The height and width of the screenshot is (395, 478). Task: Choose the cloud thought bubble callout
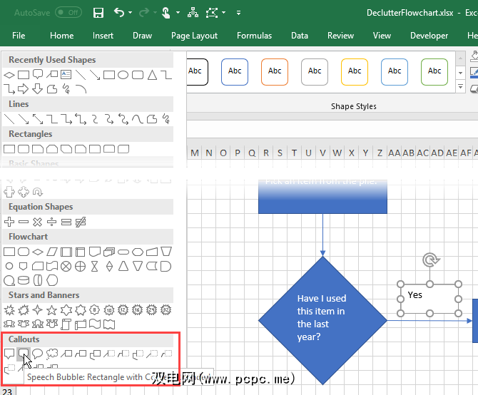point(52,354)
